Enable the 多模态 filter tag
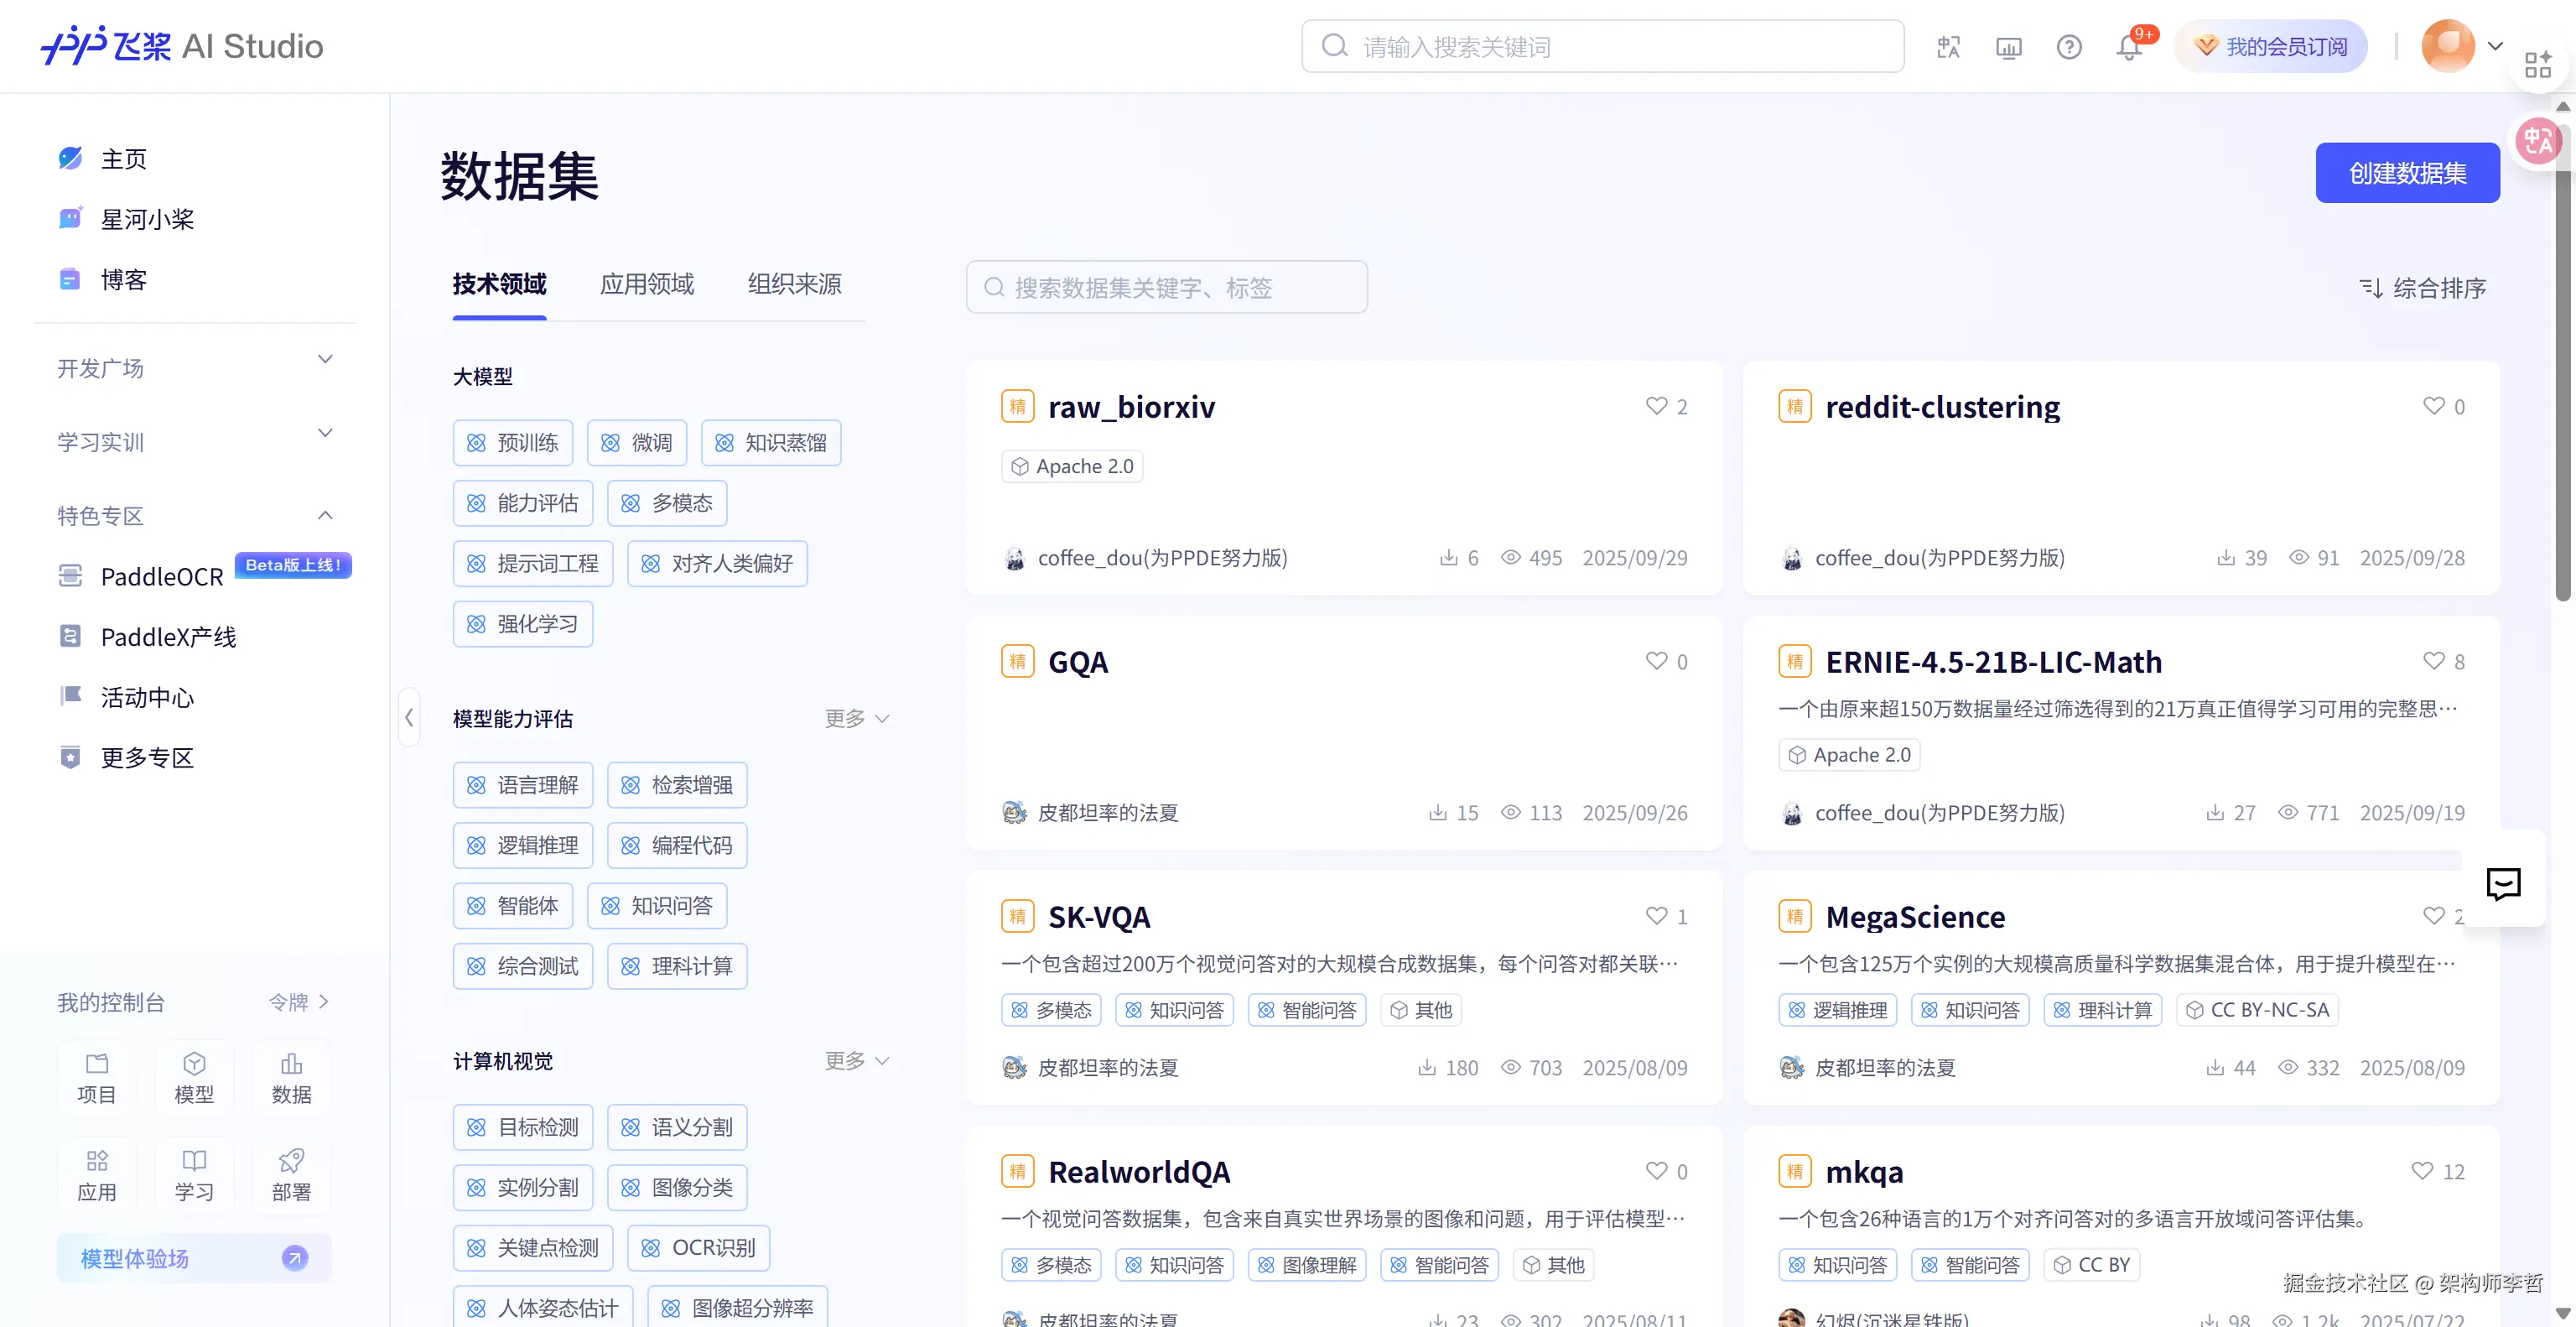 point(667,503)
